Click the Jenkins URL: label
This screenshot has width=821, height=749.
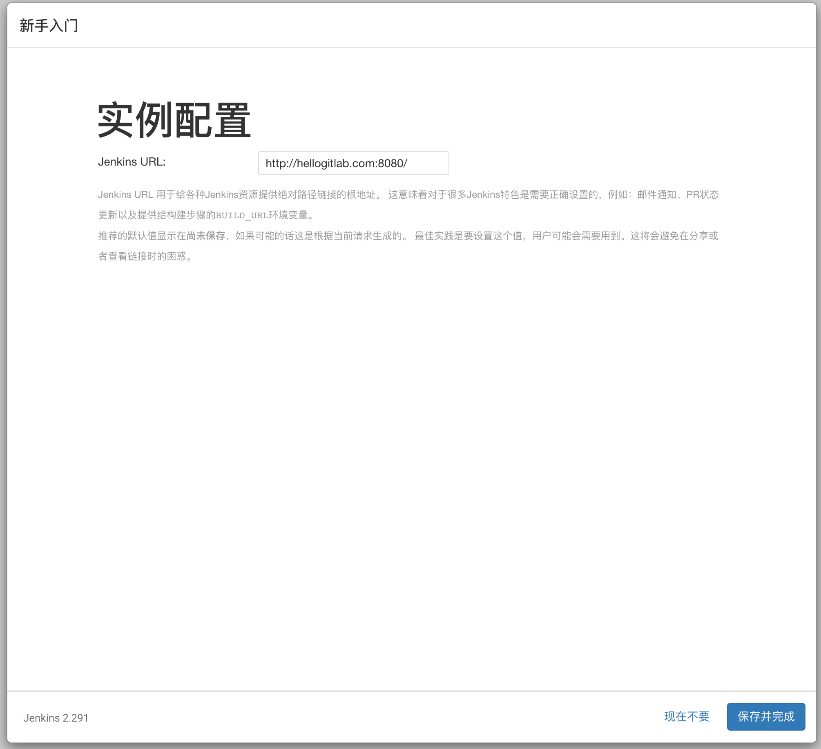pos(132,162)
